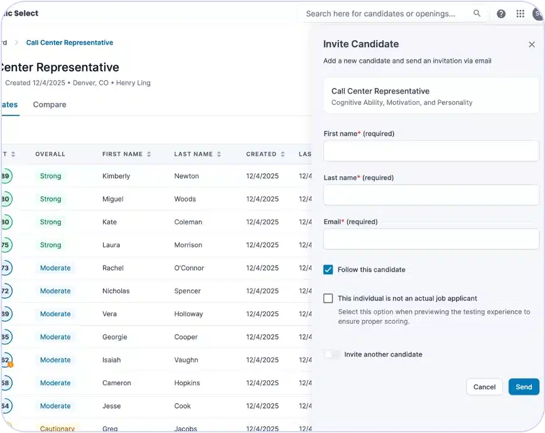Click Moderate rating for Vera Holloway
The height and width of the screenshot is (433, 545).
click(55, 314)
